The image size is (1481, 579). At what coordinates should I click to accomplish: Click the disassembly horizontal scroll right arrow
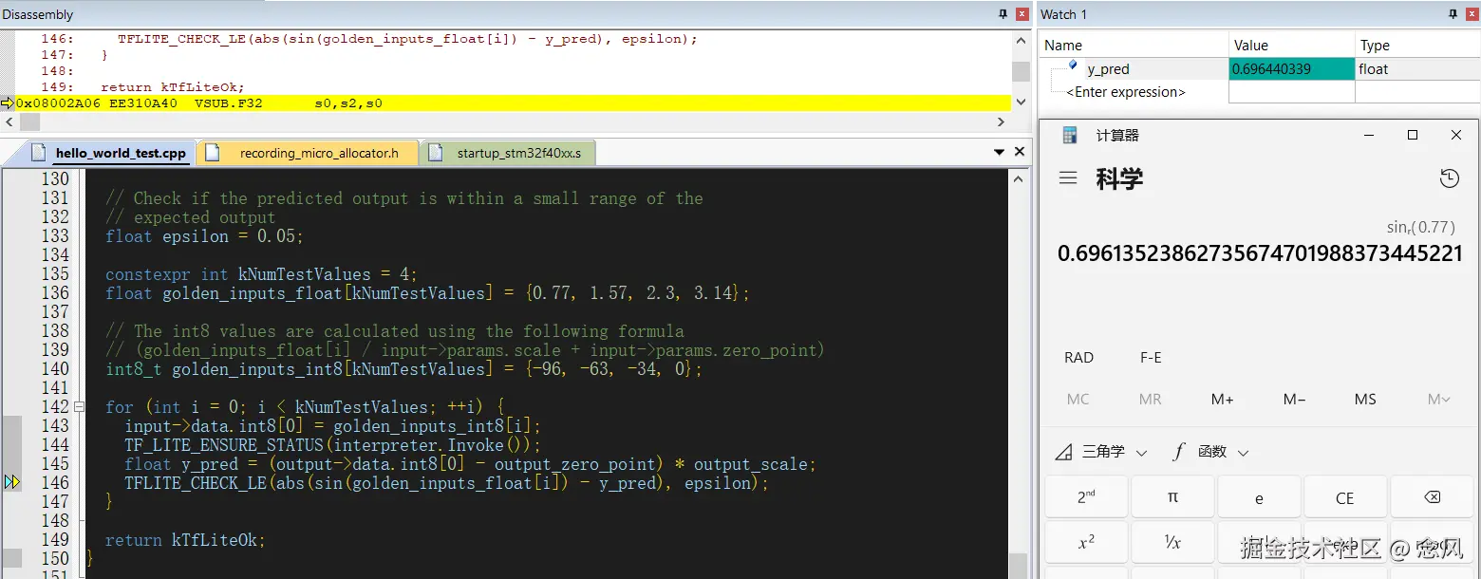point(1002,121)
